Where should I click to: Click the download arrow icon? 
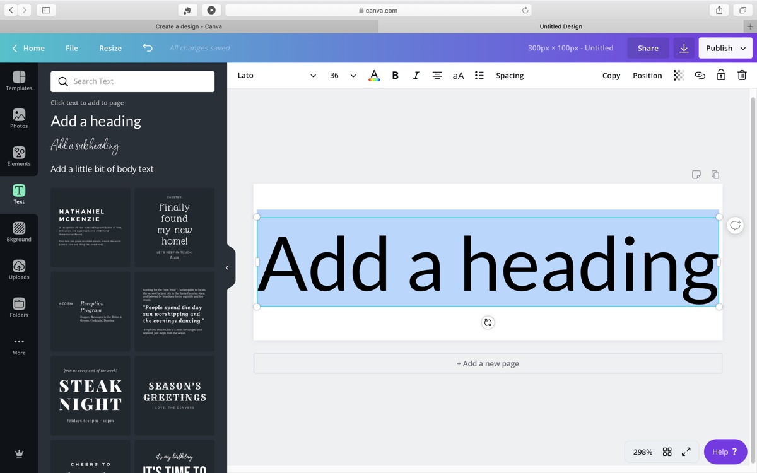(684, 48)
